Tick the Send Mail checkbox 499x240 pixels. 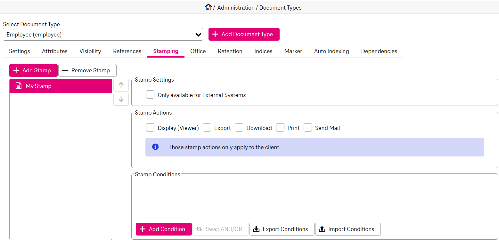click(308, 128)
